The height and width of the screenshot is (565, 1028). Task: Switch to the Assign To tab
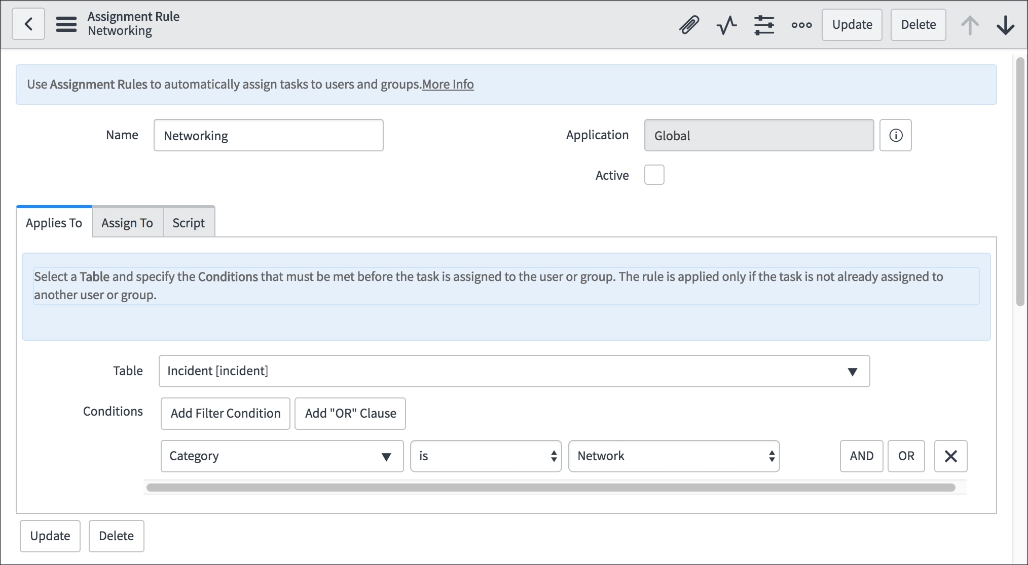pyautogui.click(x=127, y=222)
